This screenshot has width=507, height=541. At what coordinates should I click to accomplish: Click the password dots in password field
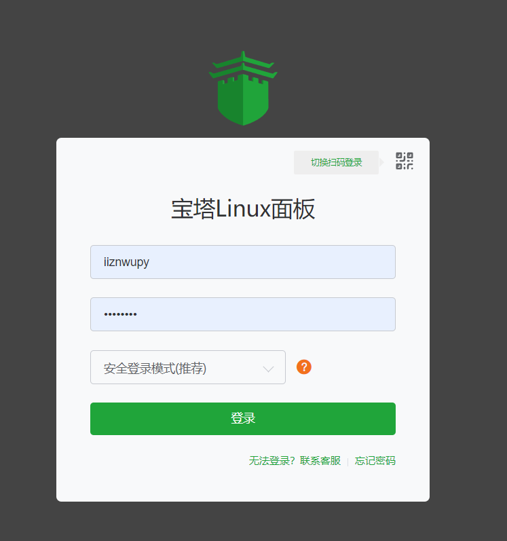point(120,314)
